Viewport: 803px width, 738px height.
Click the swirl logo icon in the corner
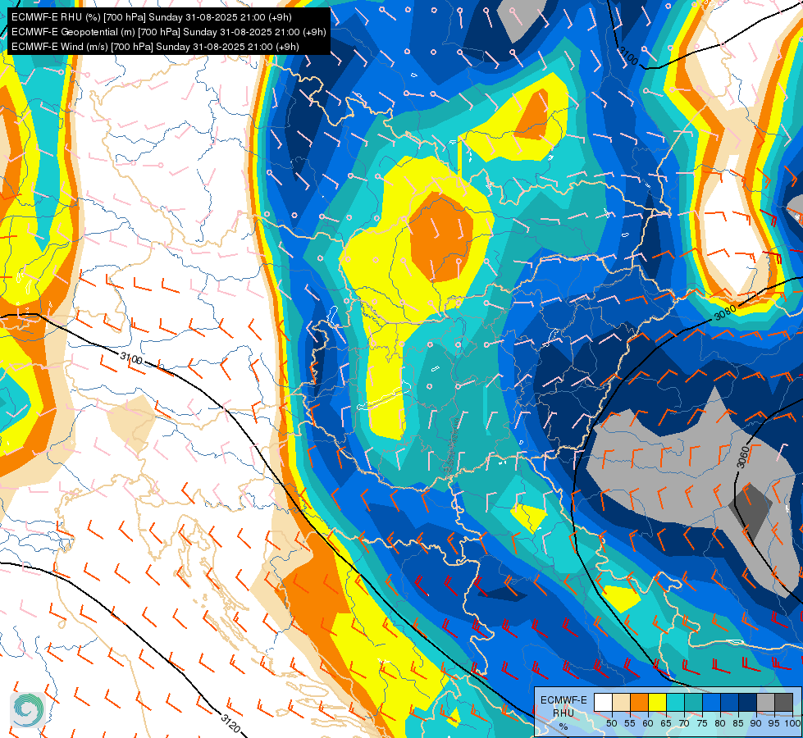click(28, 709)
